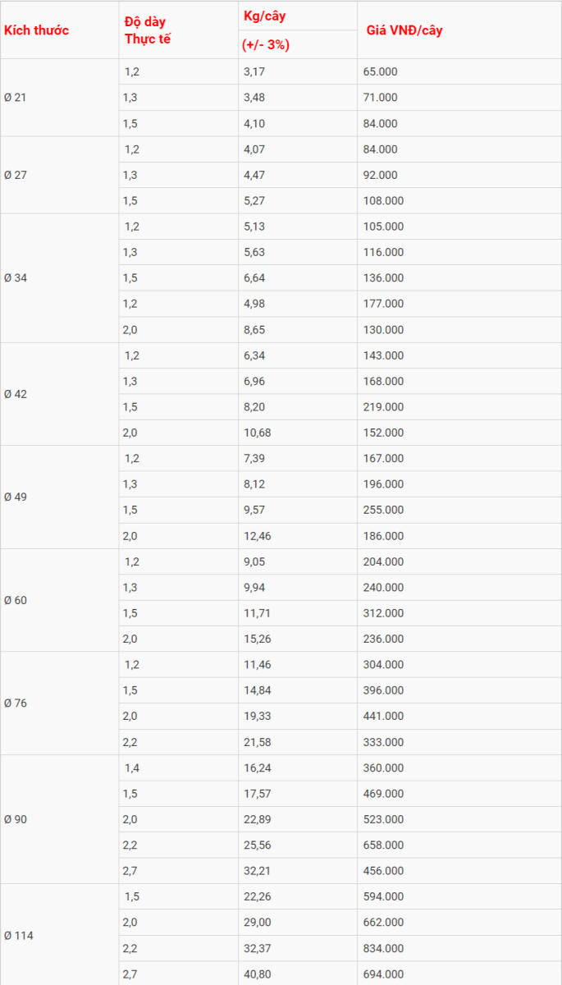Viewport: 562px width, 985px height.
Task: Select the Ø 27 size cell
Action: 59,175
